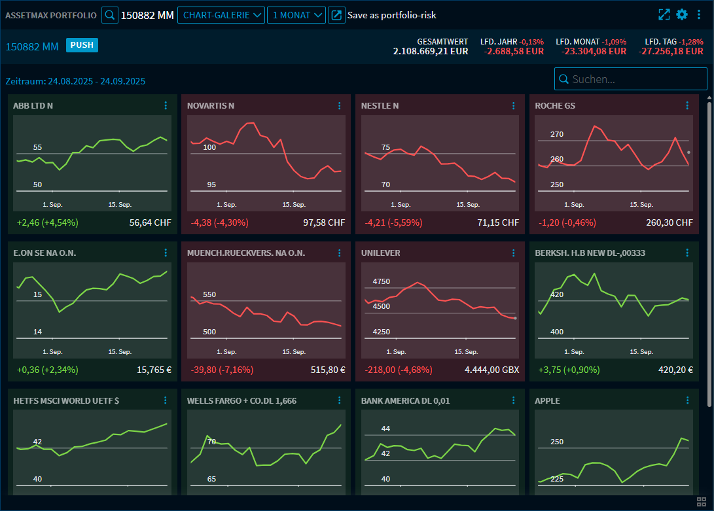Open the context menu on the ABB LTD N tile

[165, 105]
